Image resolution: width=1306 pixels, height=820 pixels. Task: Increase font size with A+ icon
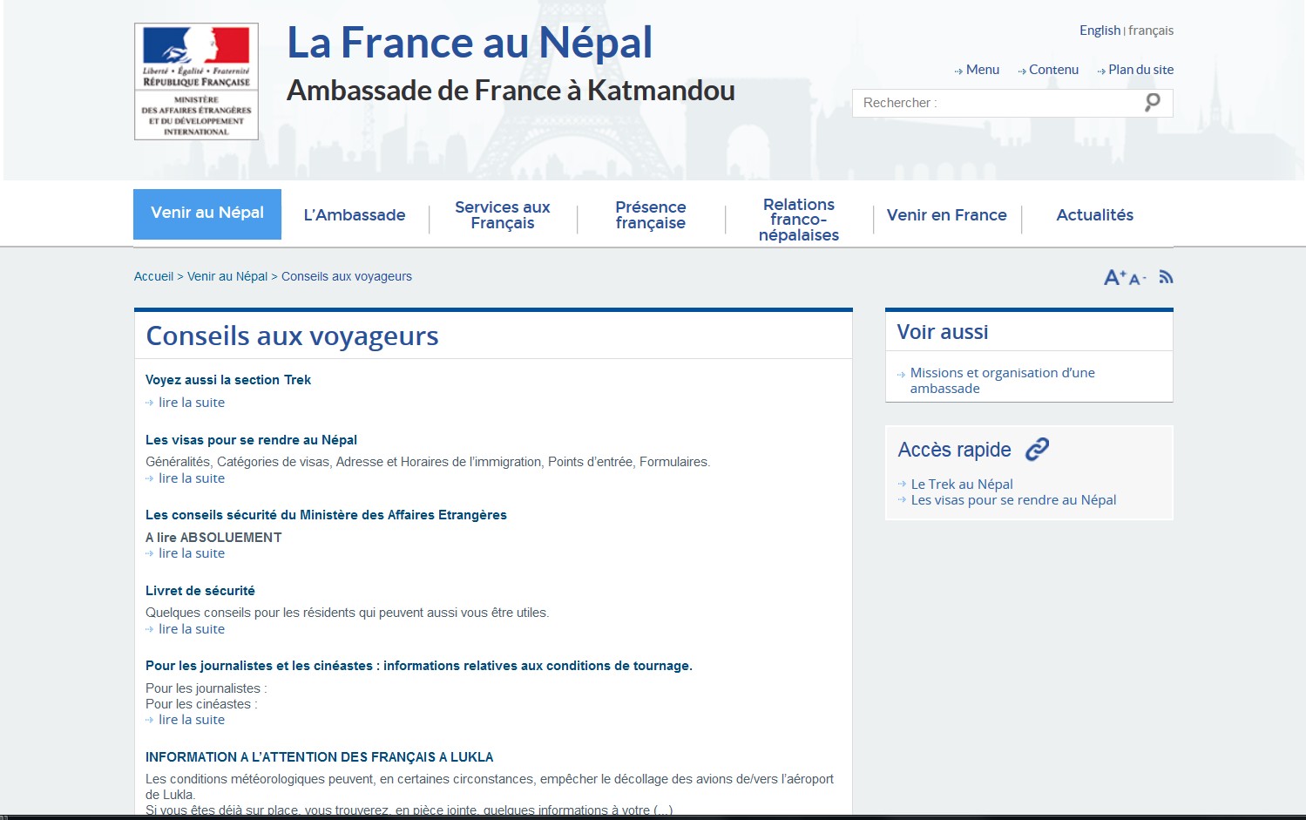[x=1114, y=277]
